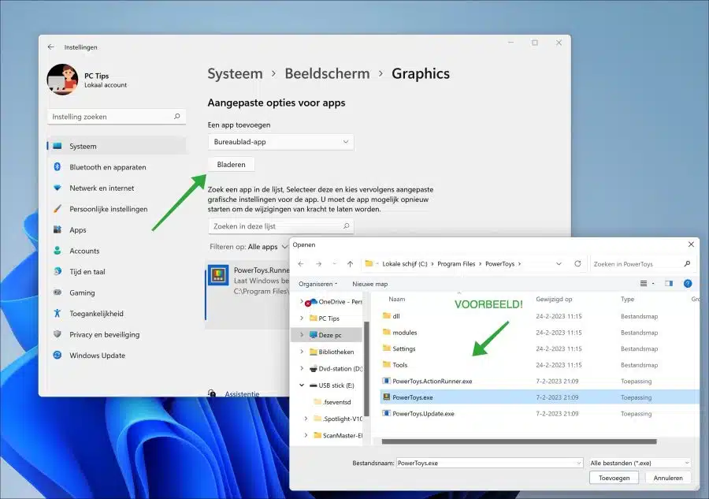Open Privacy en beveiliging settings
Viewport: 709px width, 499px height.
coord(117,334)
